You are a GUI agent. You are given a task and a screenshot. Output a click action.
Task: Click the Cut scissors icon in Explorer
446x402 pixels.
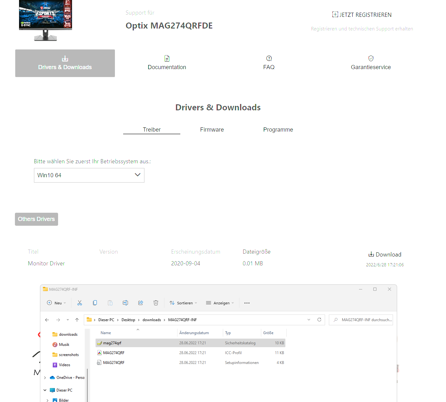80,303
